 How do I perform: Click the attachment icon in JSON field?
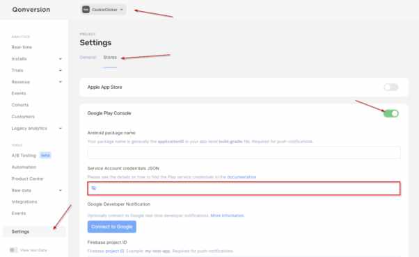[94, 188]
